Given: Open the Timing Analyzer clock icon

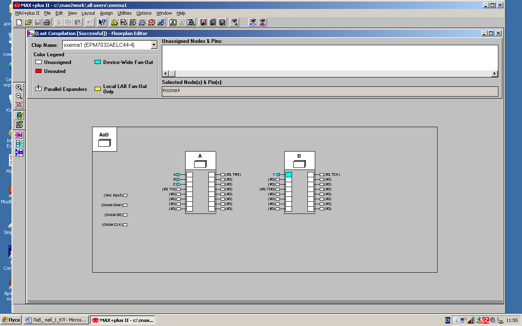Looking at the screenshot, I should click(x=152, y=22).
